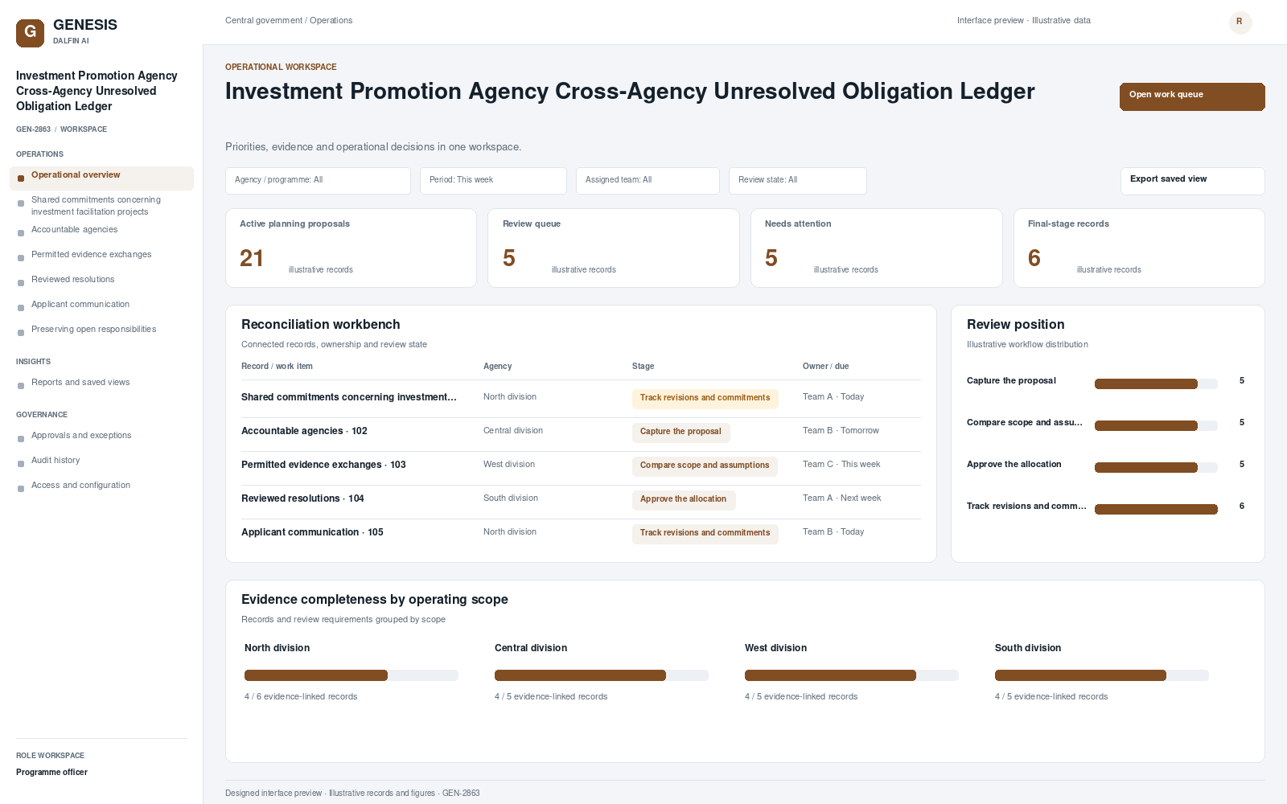Image resolution: width=1287 pixels, height=804 pixels.
Task: Click the Needs attention card
Action: coord(877,248)
